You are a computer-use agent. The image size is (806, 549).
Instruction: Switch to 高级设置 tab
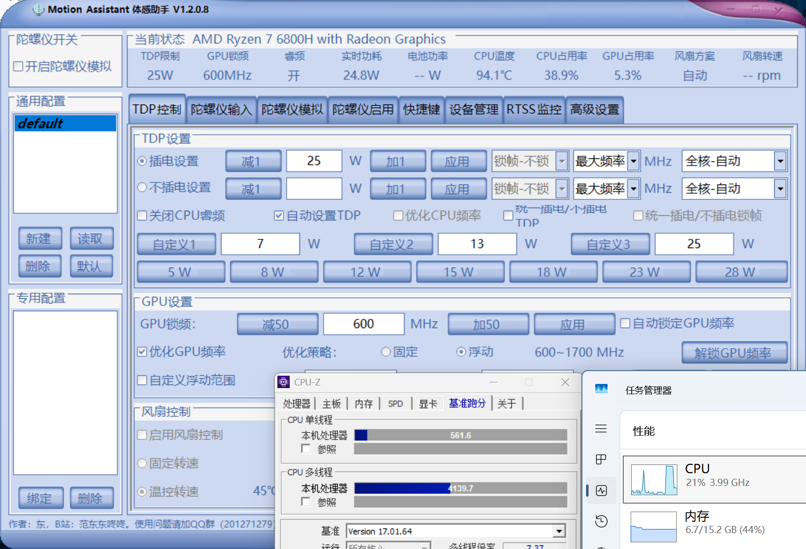pyautogui.click(x=595, y=110)
